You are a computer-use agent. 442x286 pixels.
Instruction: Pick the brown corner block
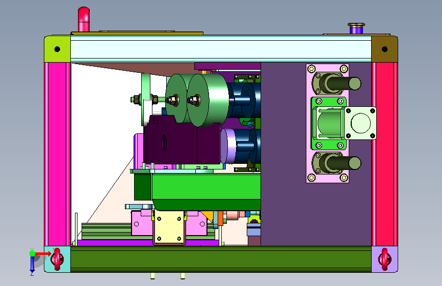coord(384,49)
